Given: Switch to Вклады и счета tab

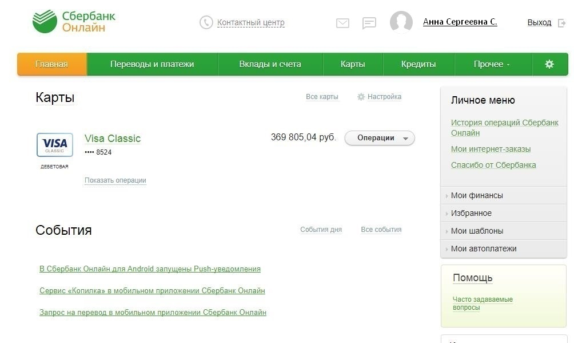Looking at the screenshot, I should 270,64.
